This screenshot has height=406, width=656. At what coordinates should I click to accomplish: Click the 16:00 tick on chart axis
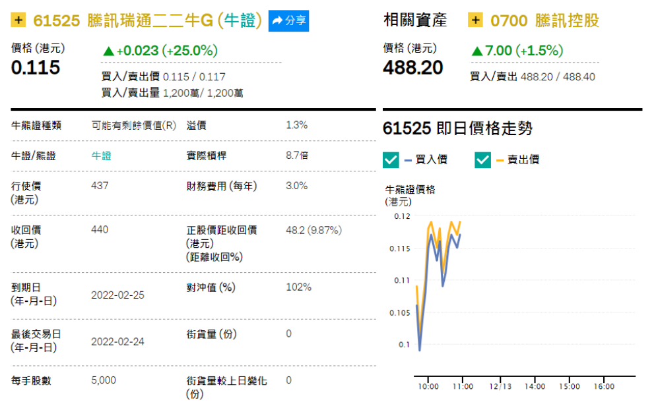tap(604, 387)
